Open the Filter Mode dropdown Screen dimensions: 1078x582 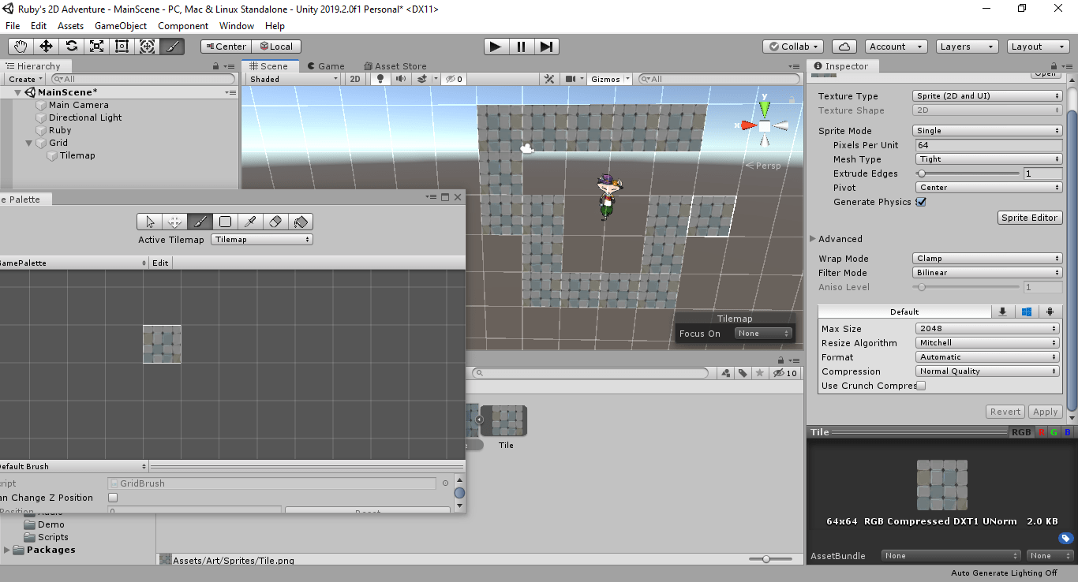(987, 273)
